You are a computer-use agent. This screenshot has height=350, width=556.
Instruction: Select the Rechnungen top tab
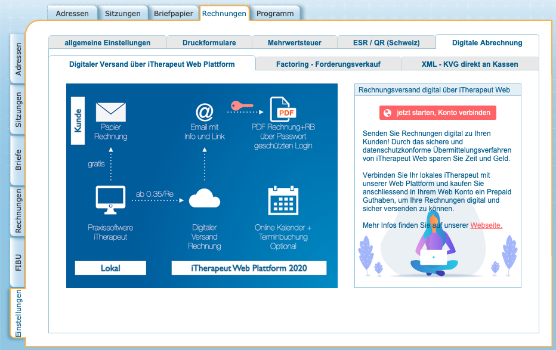point(224,14)
